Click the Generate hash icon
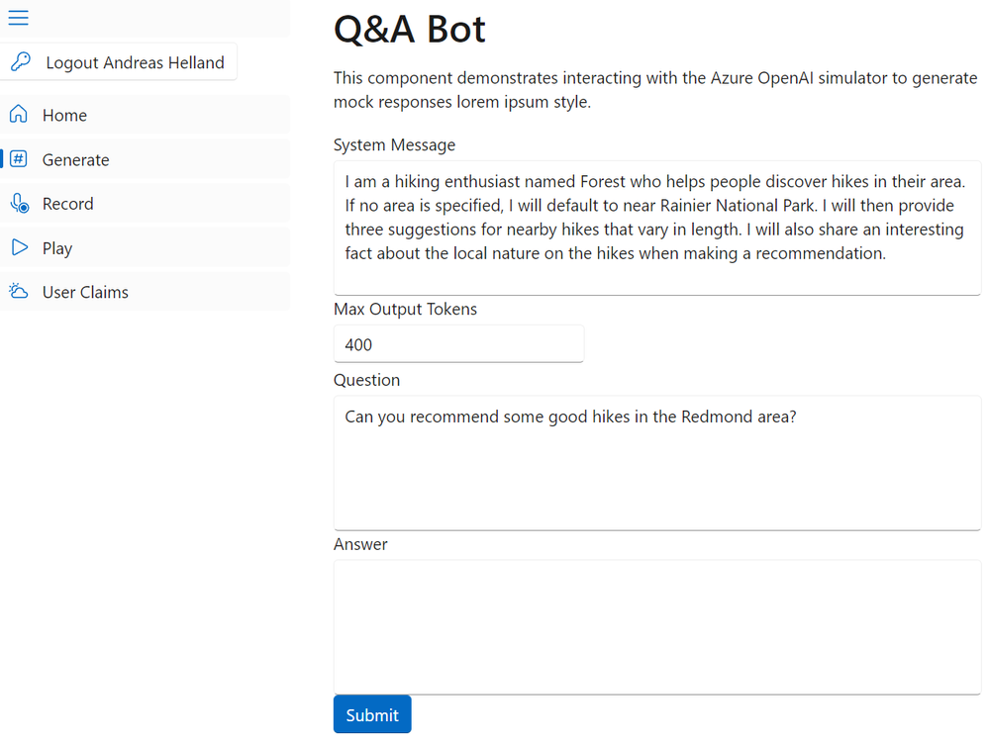This screenshot has width=989, height=742. click(18, 159)
